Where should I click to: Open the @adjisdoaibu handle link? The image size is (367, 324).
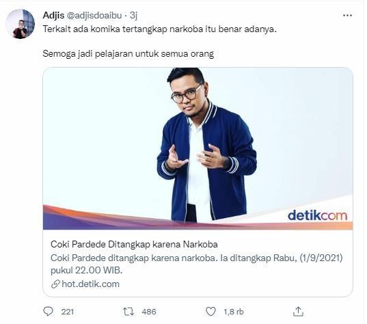(94, 16)
